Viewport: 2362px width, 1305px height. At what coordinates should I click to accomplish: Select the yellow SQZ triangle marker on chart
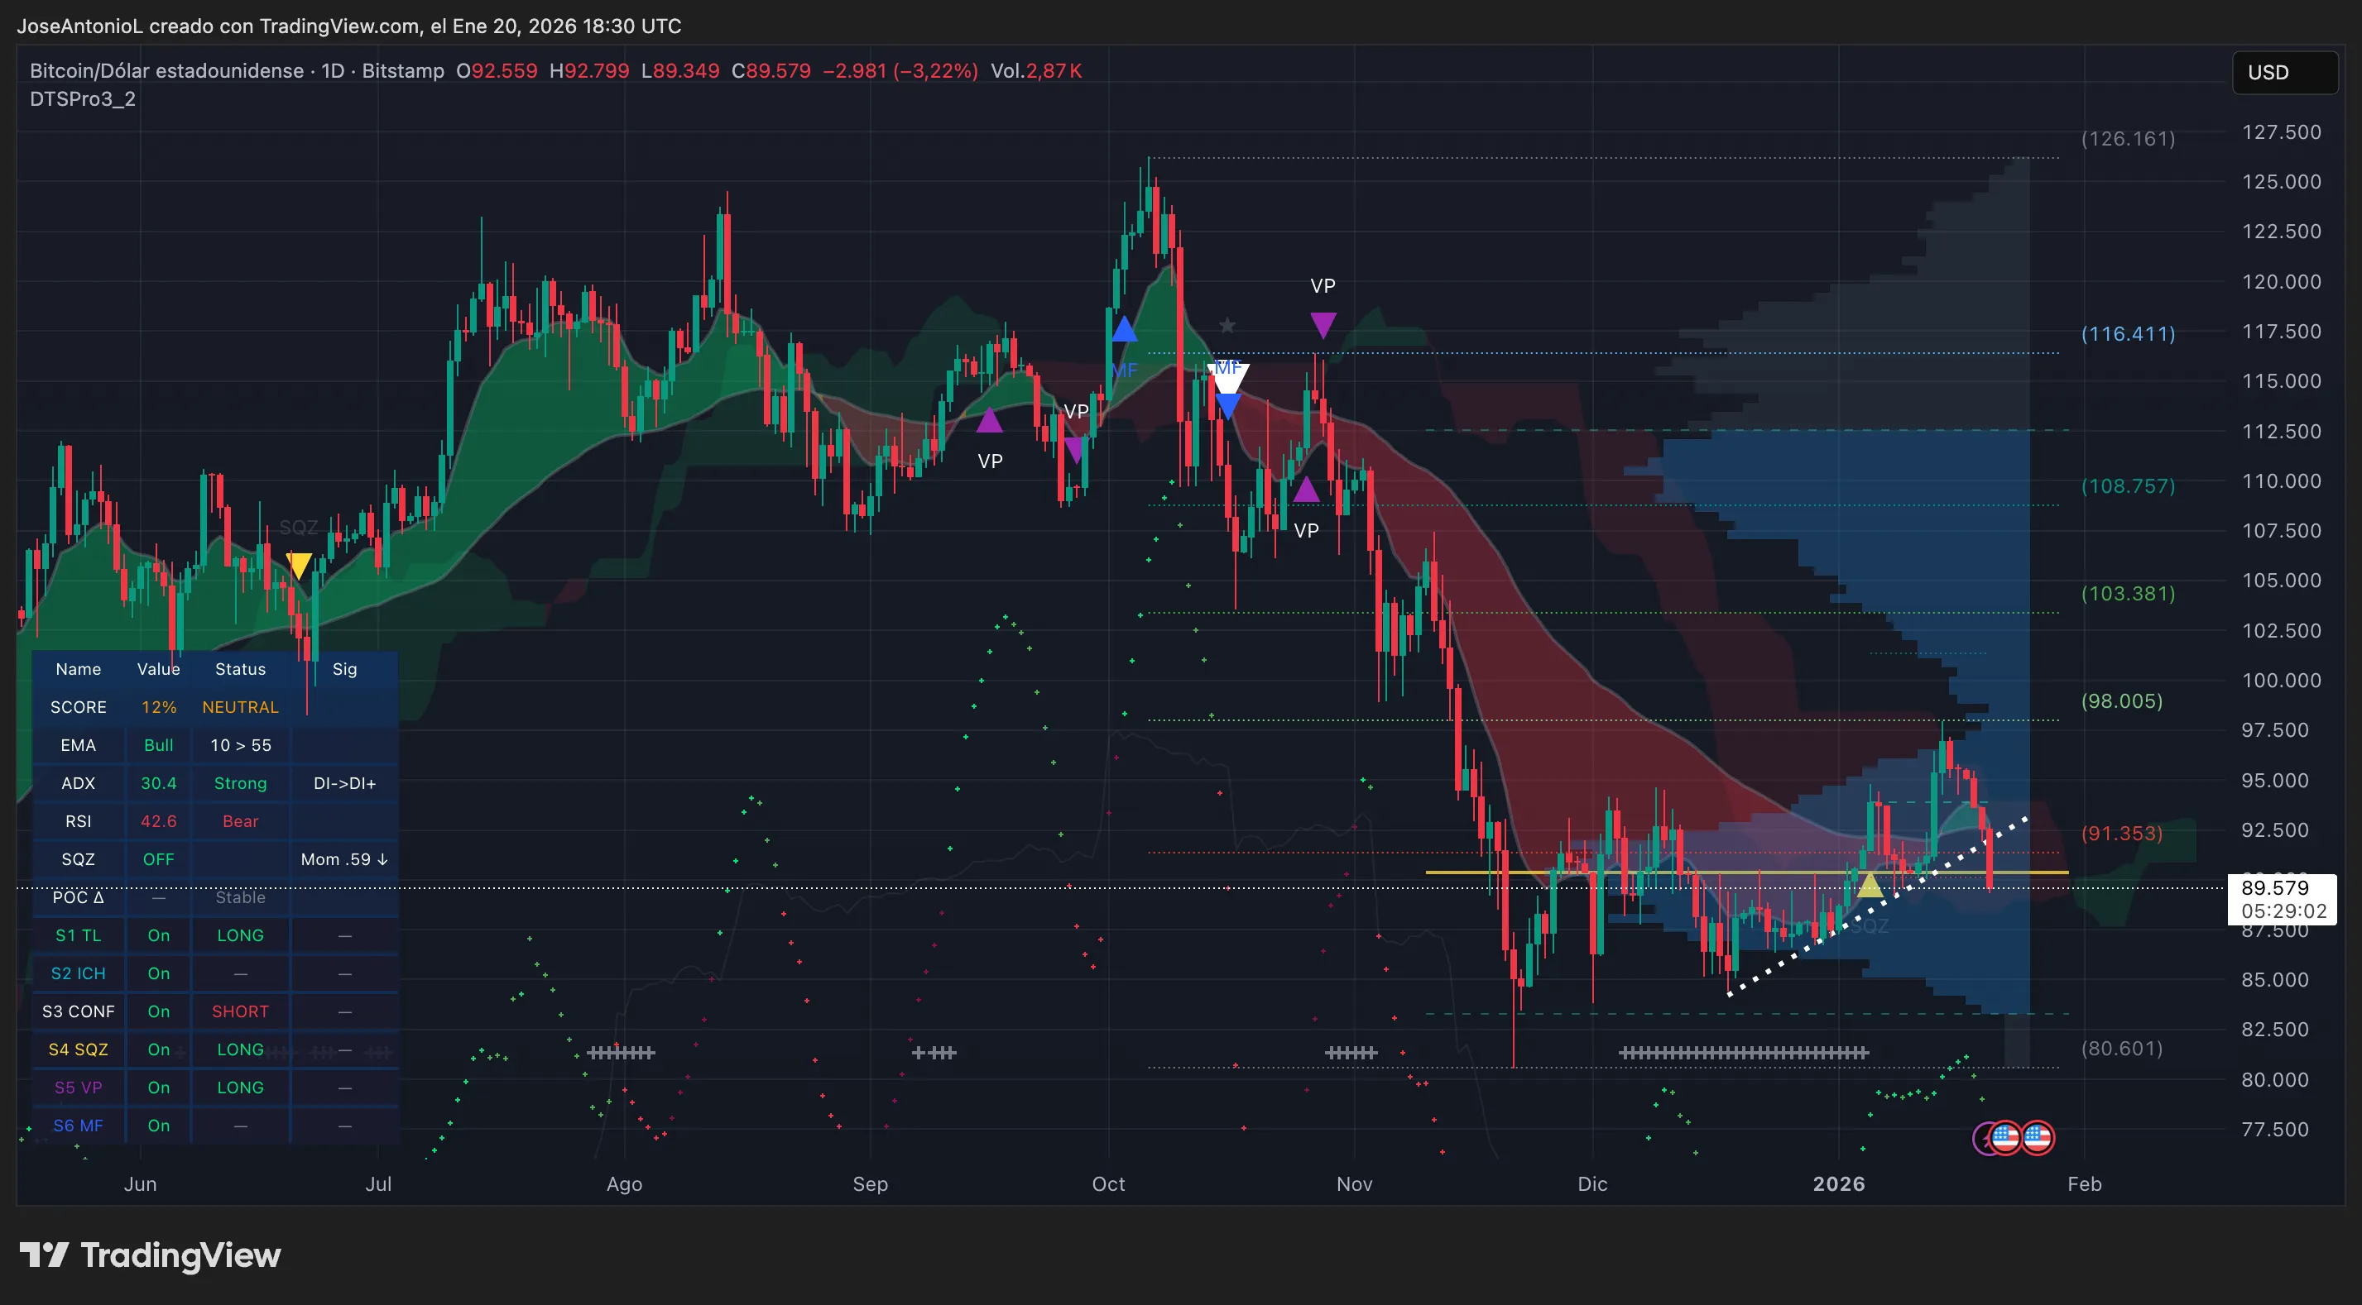click(x=298, y=566)
